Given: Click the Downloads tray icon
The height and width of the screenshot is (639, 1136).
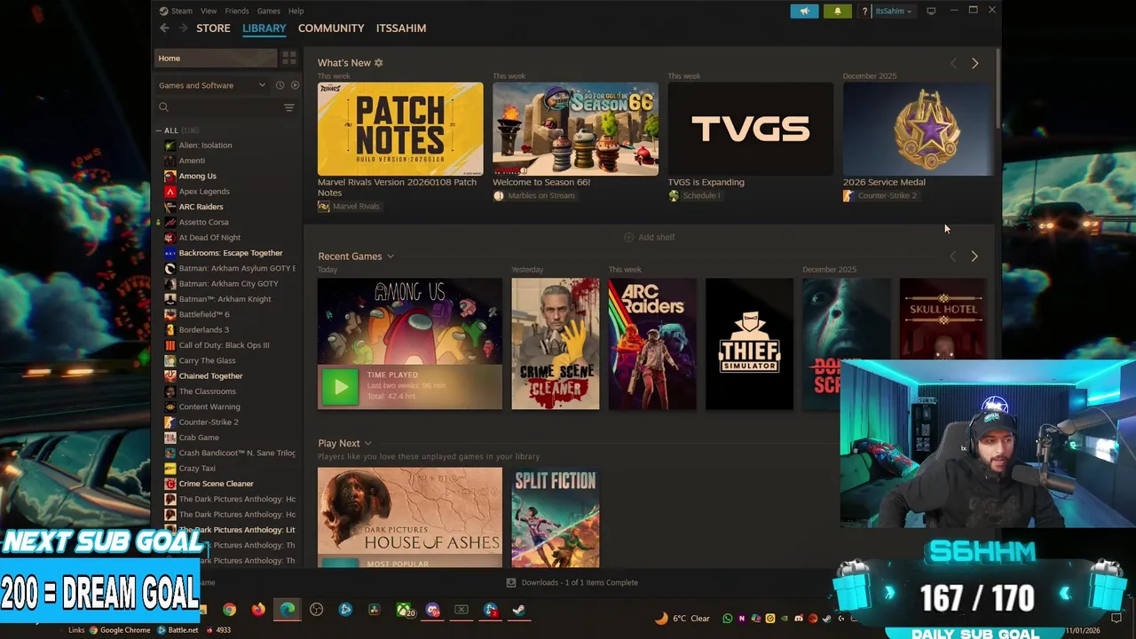Looking at the screenshot, I should (x=510, y=583).
